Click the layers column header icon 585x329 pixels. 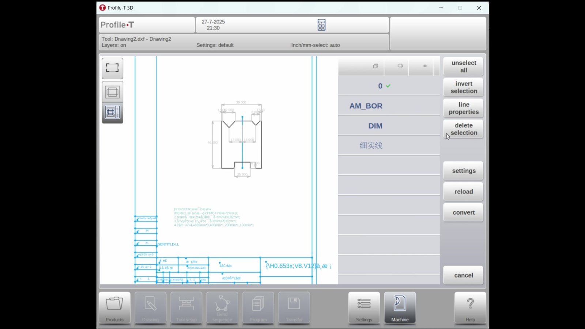coord(375,66)
